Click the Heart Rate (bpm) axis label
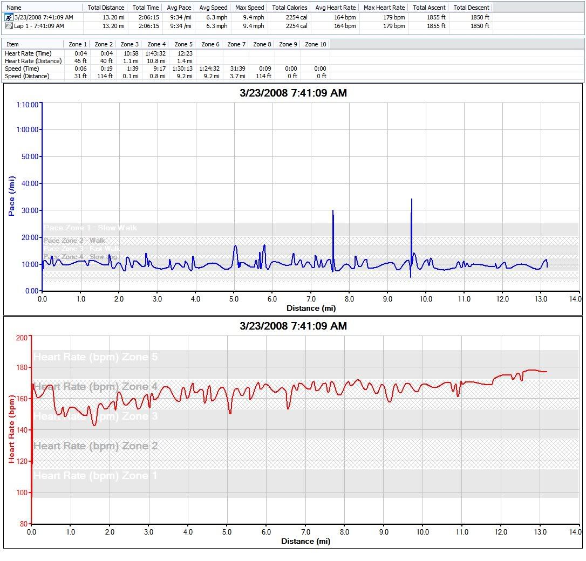The width and height of the screenshot is (586, 561). pyautogui.click(x=11, y=429)
